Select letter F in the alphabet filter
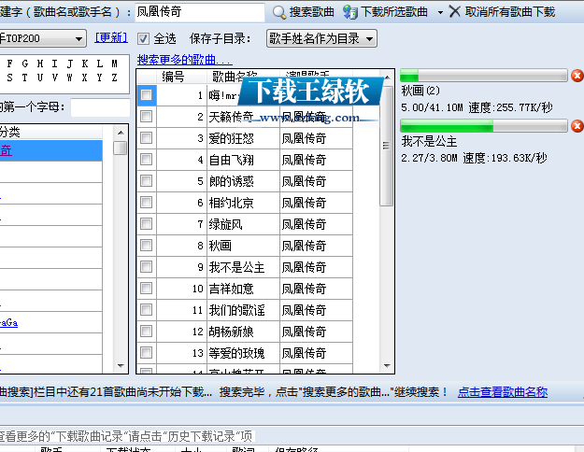The width and height of the screenshot is (584, 452). [9, 64]
